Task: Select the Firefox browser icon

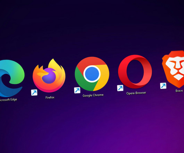Action: 49,75
